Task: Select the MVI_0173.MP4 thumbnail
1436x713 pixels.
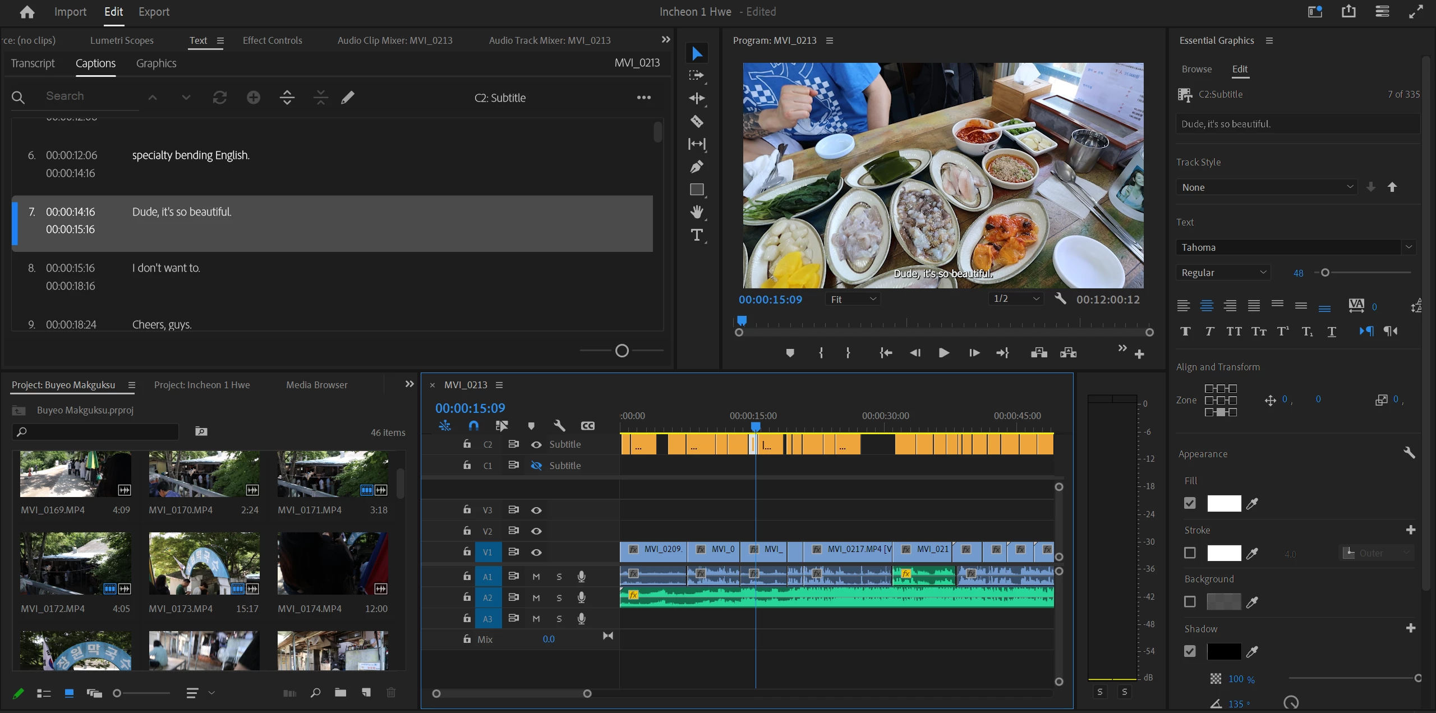Action: pos(204,563)
